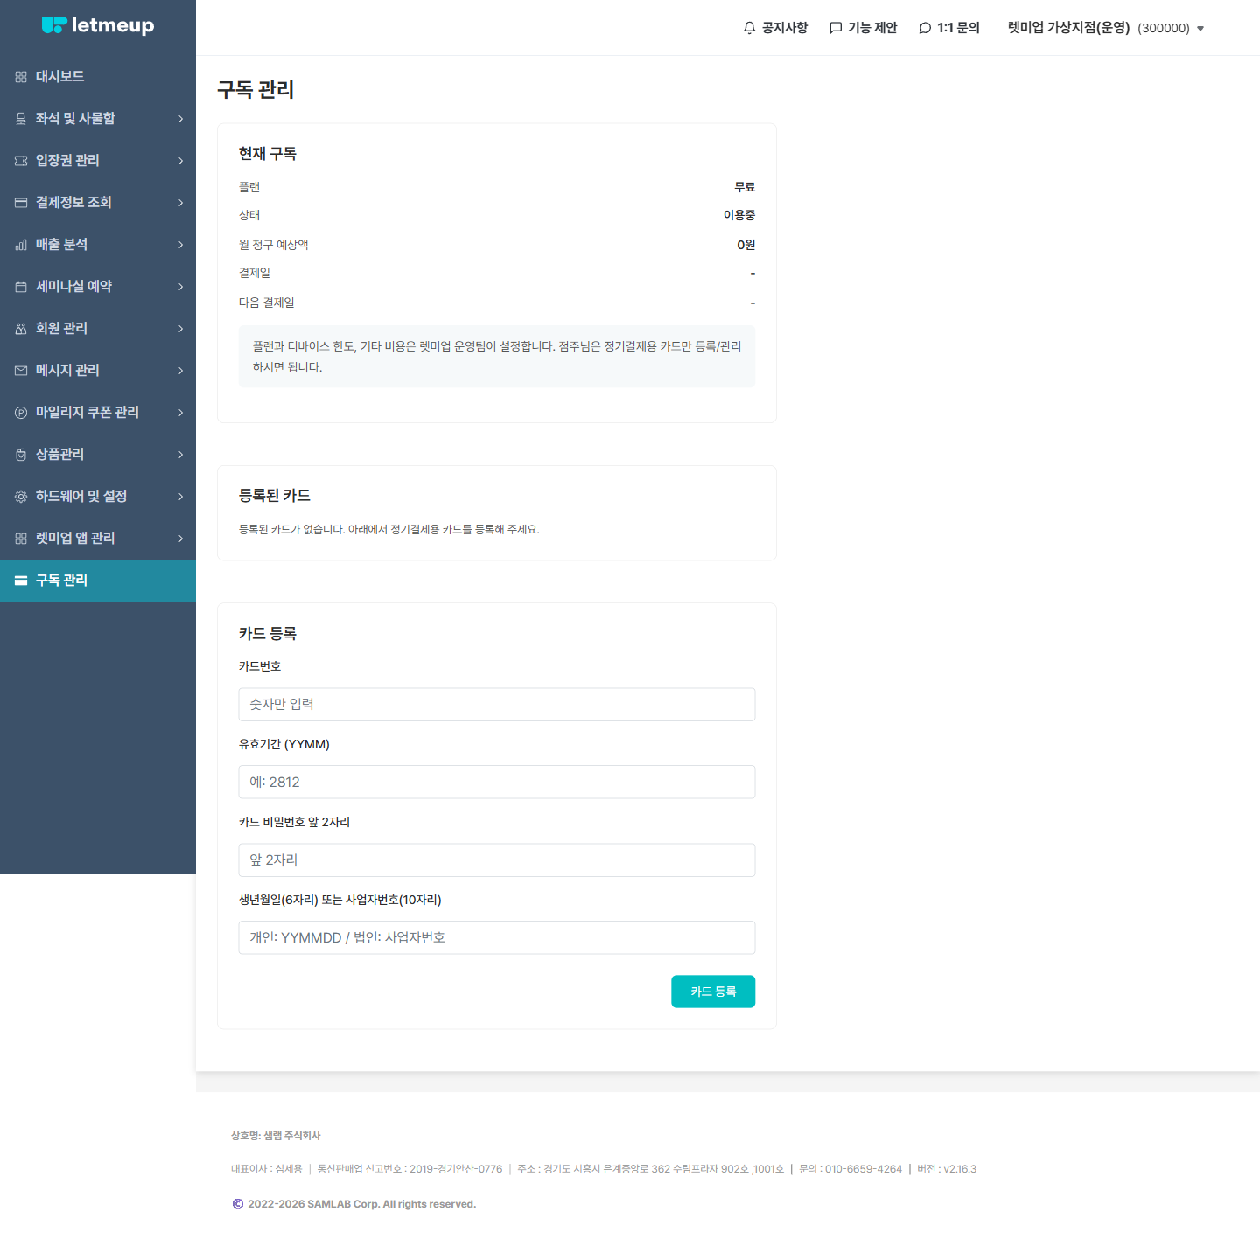Screen dimensions: 1260x1246
Task: Click the calendar icon beside 세미나실 예약
Action: point(21,287)
